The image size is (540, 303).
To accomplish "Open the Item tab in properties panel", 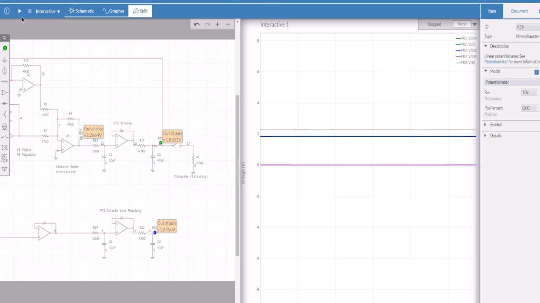I will tap(492, 11).
